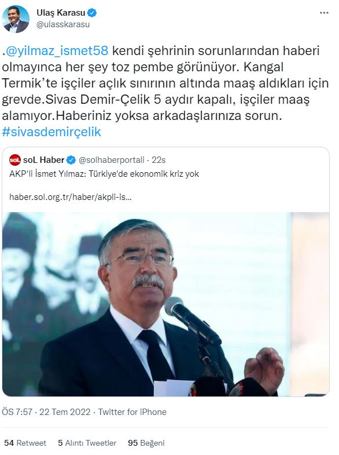
Task: Open the @yilmaz_ismet58 mention
Action: (57, 50)
